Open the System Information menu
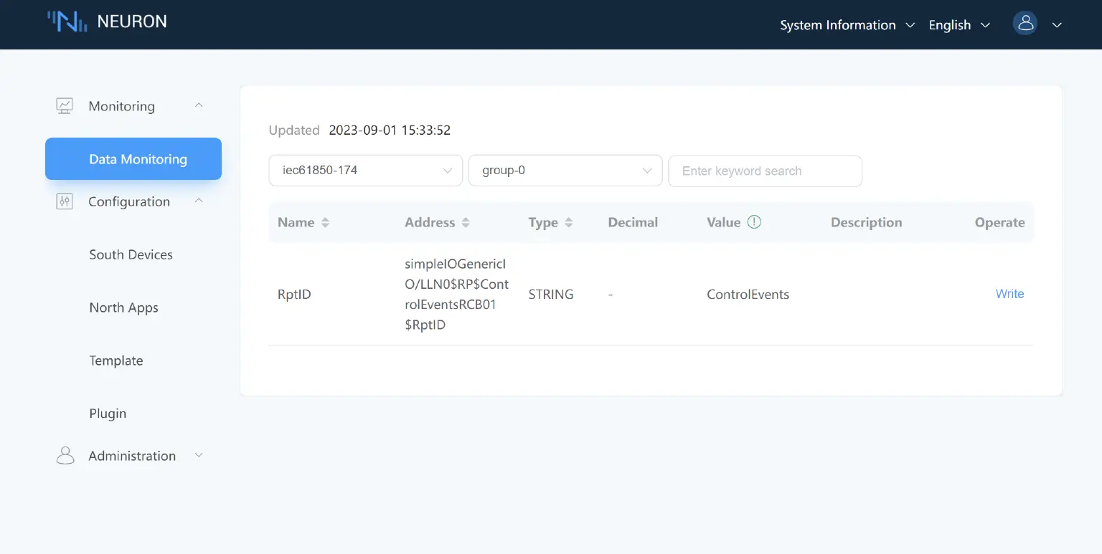This screenshot has width=1102, height=554. pos(838,24)
